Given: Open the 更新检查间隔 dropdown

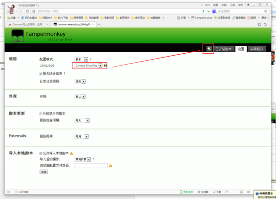Looking at the screenshot, I should tap(82, 120).
